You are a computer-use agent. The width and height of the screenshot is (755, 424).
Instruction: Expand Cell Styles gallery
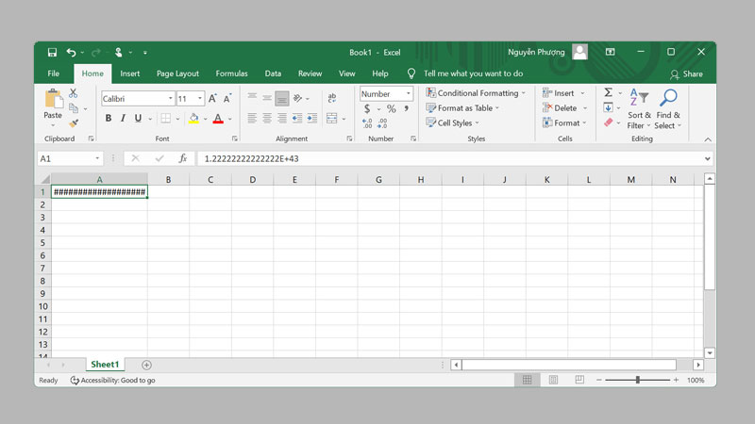453,123
